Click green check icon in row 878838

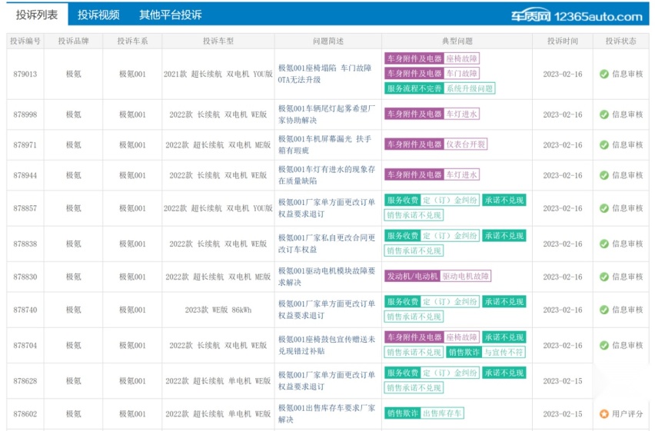[604, 244]
